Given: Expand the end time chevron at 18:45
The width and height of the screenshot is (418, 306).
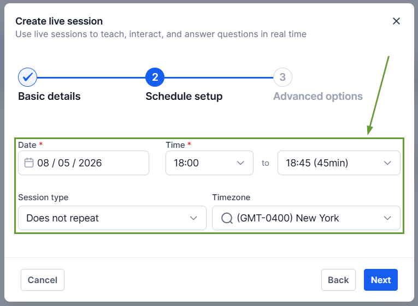Looking at the screenshot, I should tap(387, 163).
